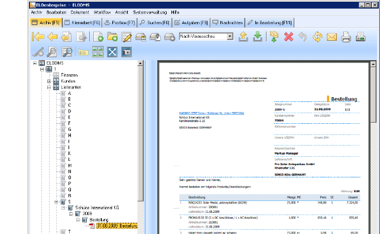Click the blue sender address link in preview
Viewport: 380px width, 234px height.
coord(212,113)
